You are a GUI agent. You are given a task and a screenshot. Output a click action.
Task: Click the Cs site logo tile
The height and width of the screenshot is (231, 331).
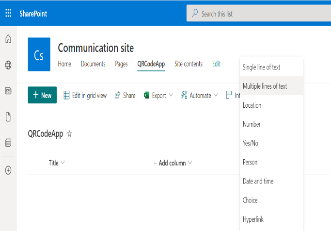click(39, 54)
